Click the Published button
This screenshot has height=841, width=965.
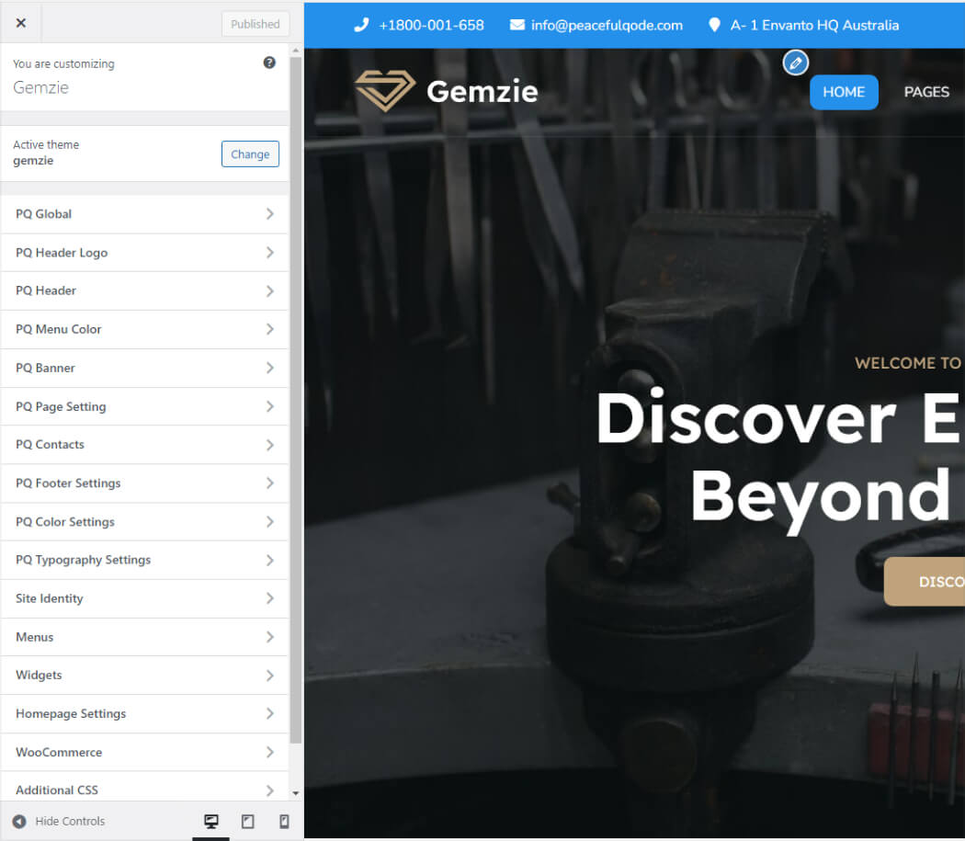[255, 24]
